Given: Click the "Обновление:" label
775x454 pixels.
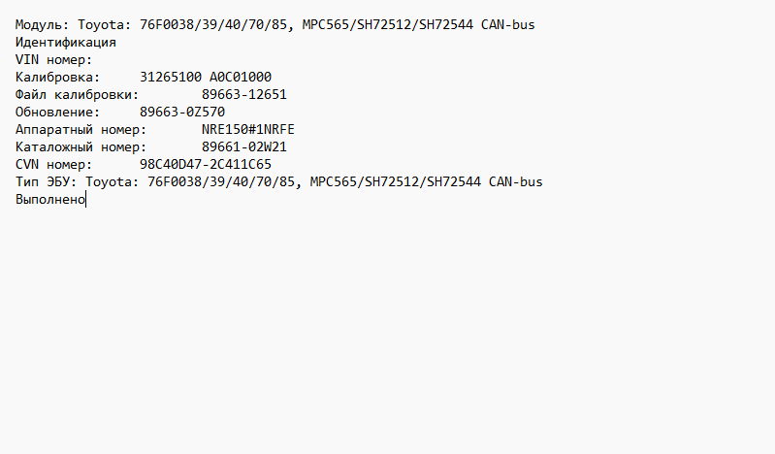Looking at the screenshot, I should 58,112.
